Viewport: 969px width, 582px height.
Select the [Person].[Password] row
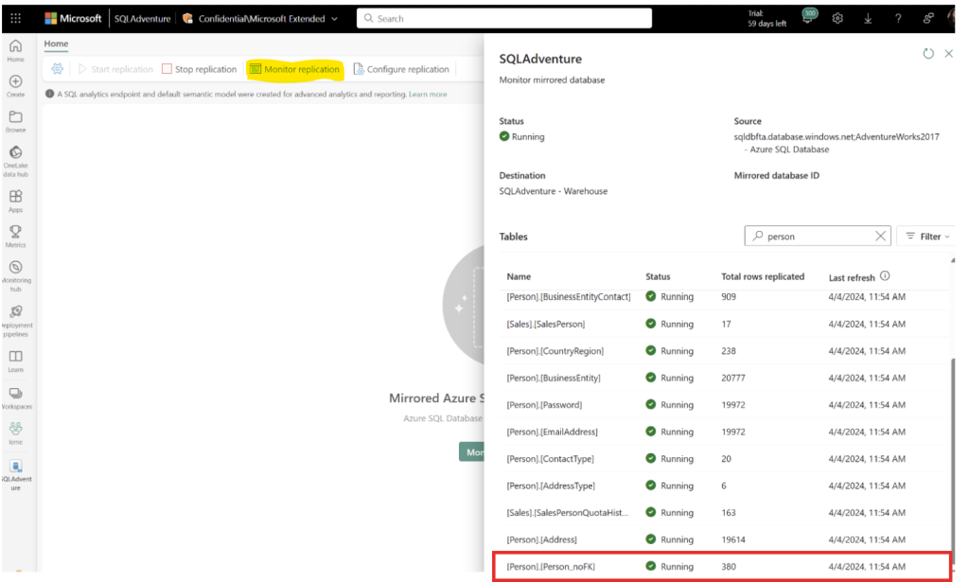coord(724,405)
